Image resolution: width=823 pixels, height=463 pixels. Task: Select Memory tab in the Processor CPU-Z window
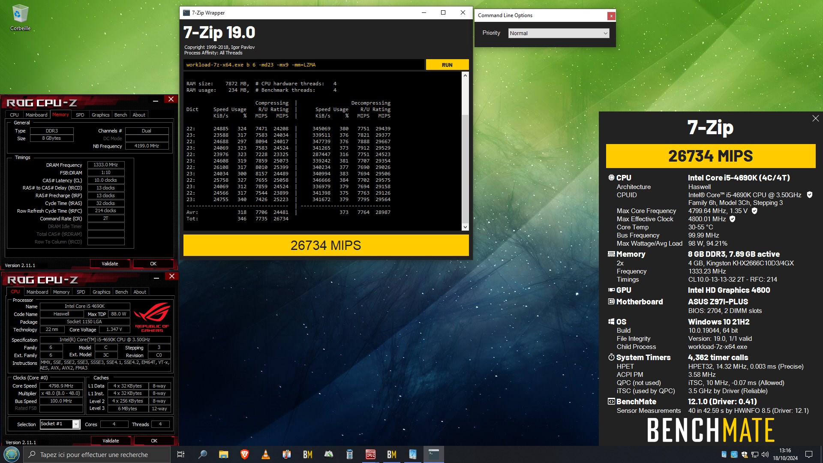tap(61, 292)
